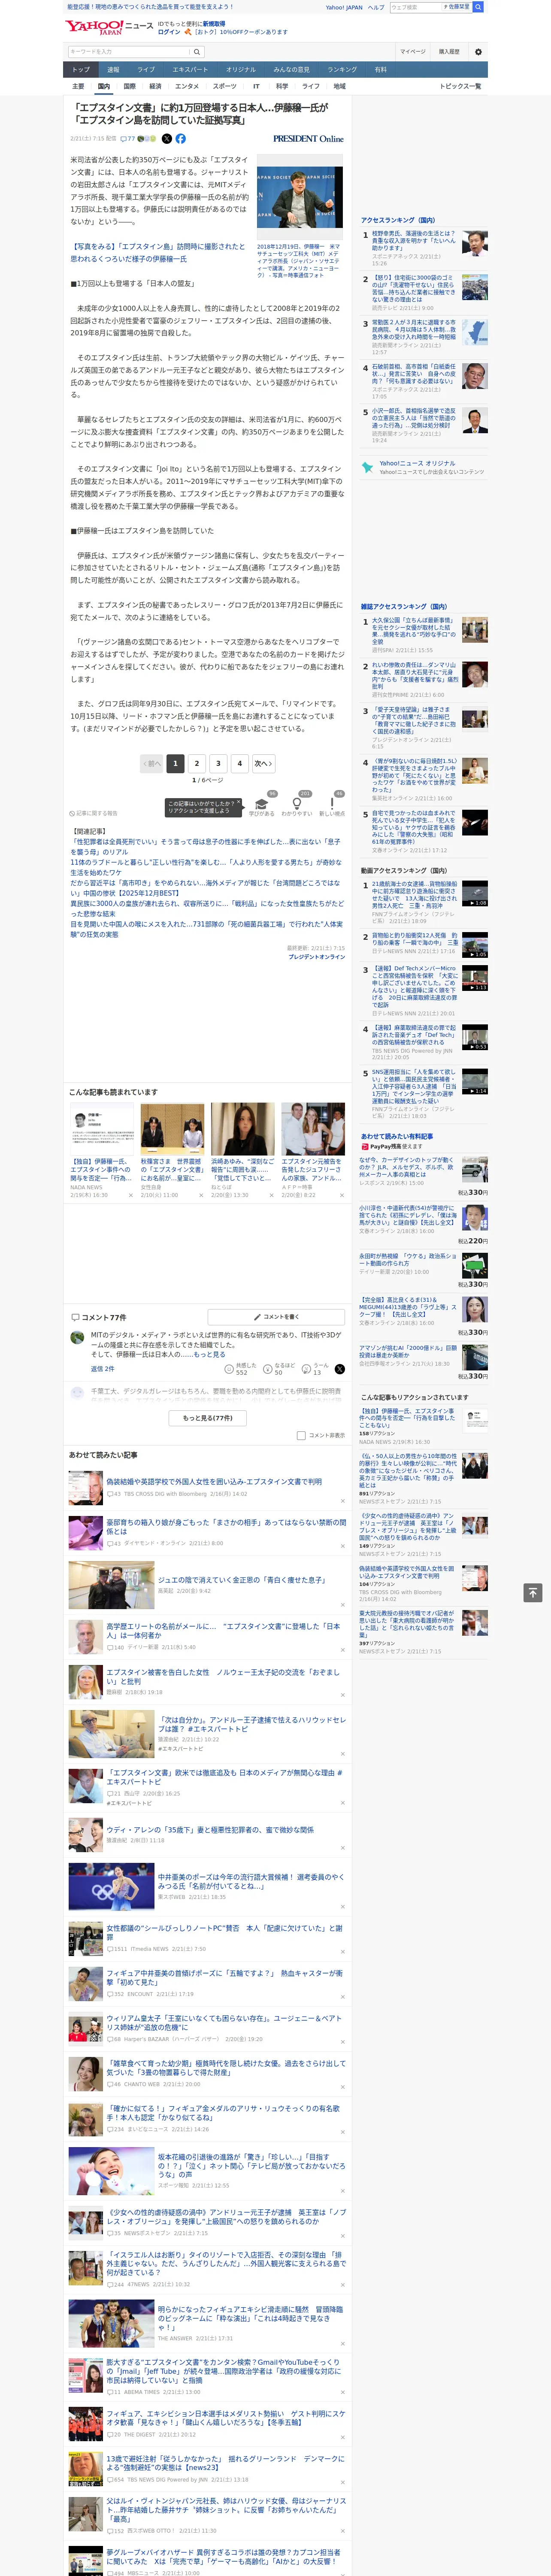Click the なるほど reaction face
551x2576 pixels.
tap(268, 1369)
